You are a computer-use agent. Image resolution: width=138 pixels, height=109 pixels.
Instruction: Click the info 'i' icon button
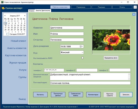click(135, 7)
